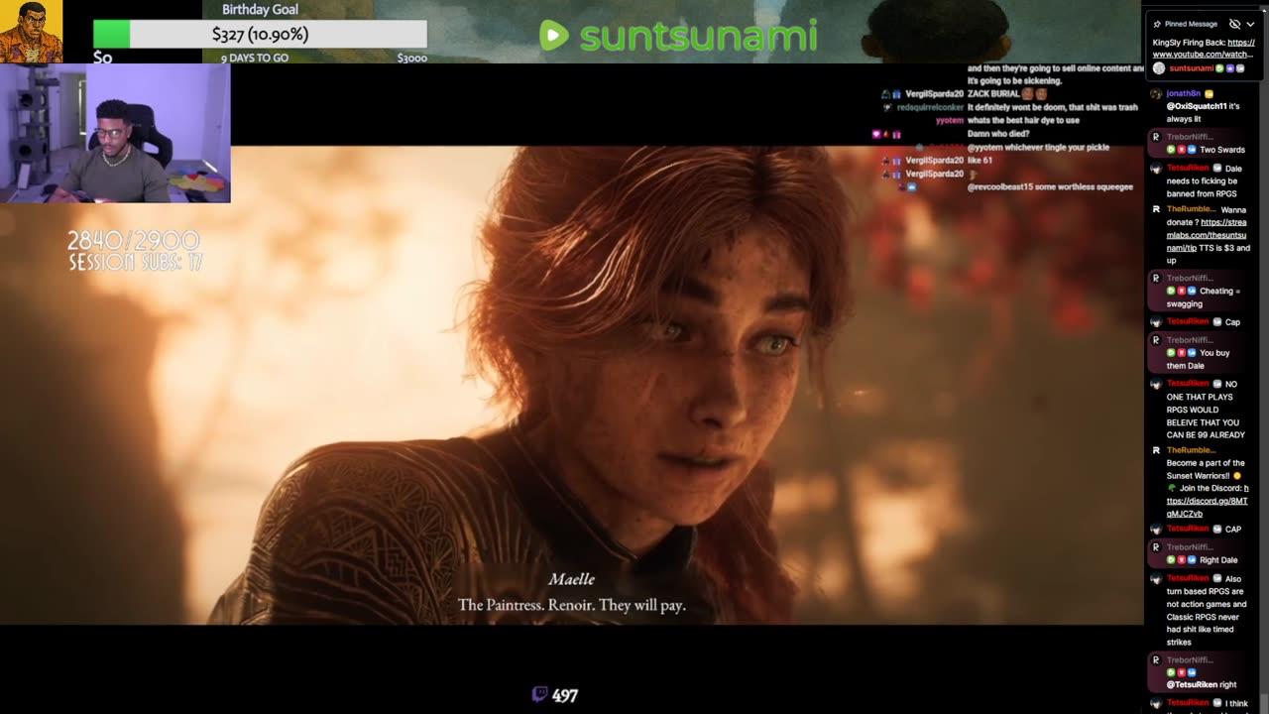Hide the pinned message with the eye-slash icon
The width and height of the screenshot is (1269, 714).
[x=1234, y=24]
